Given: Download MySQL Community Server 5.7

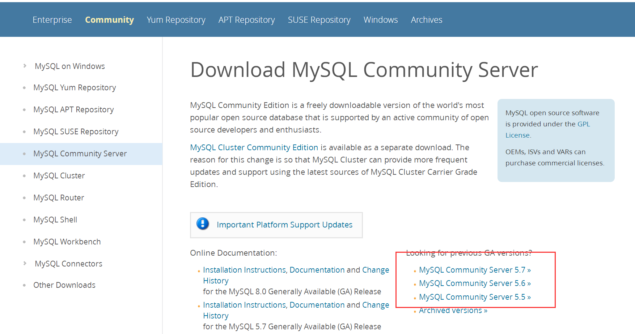Looking at the screenshot, I should [475, 270].
